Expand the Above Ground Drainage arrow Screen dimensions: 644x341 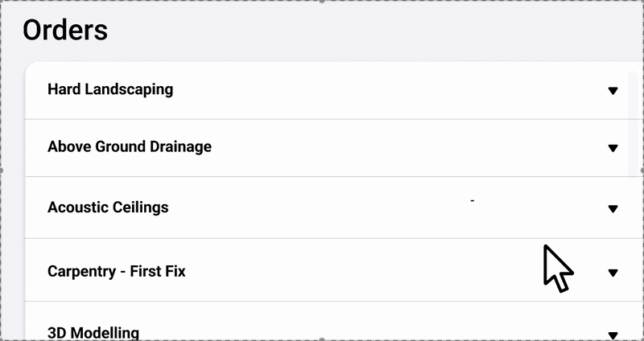(613, 148)
